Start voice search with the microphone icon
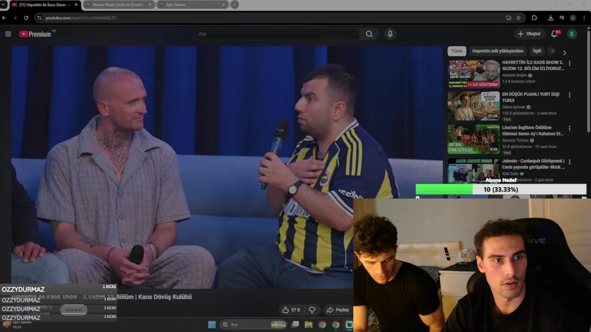 point(390,34)
